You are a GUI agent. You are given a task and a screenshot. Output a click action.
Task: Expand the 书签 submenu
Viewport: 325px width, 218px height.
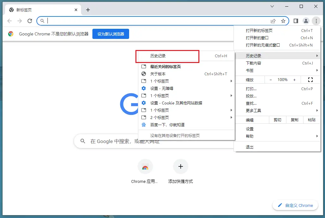(x=250, y=70)
